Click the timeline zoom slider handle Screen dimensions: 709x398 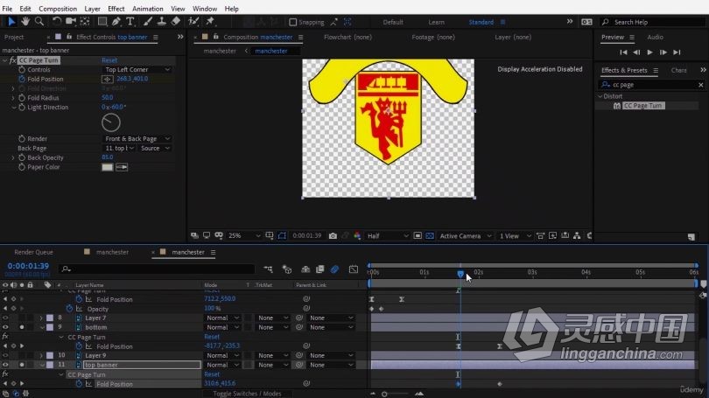(384, 394)
